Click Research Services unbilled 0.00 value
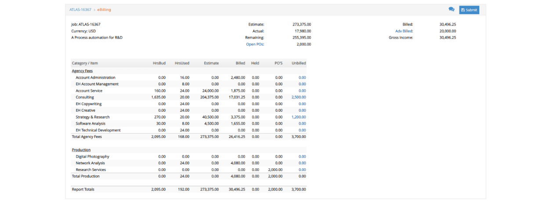 click(302, 170)
